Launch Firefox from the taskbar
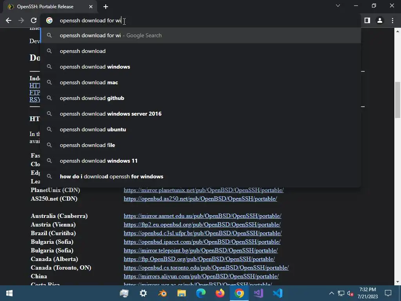 coord(220,293)
